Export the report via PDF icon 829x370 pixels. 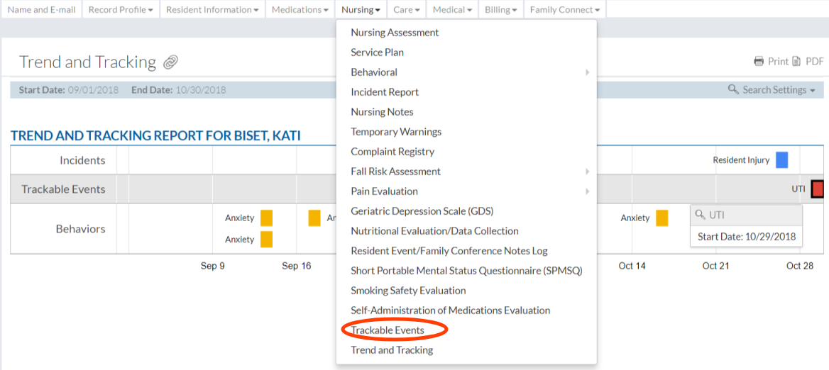(796, 62)
